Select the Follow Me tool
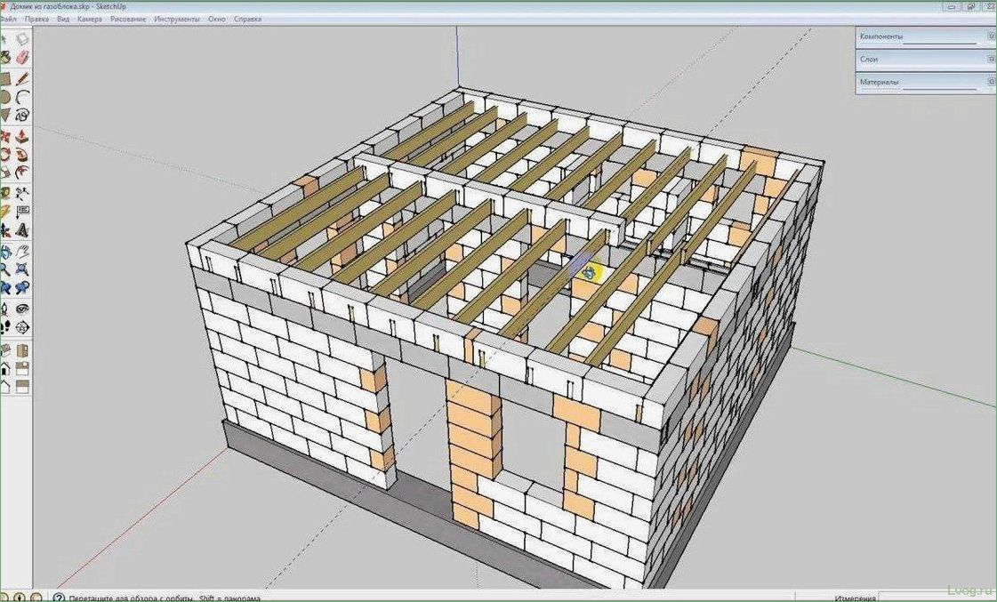The width and height of the screenshot is (997, 602). coord(22,155)
